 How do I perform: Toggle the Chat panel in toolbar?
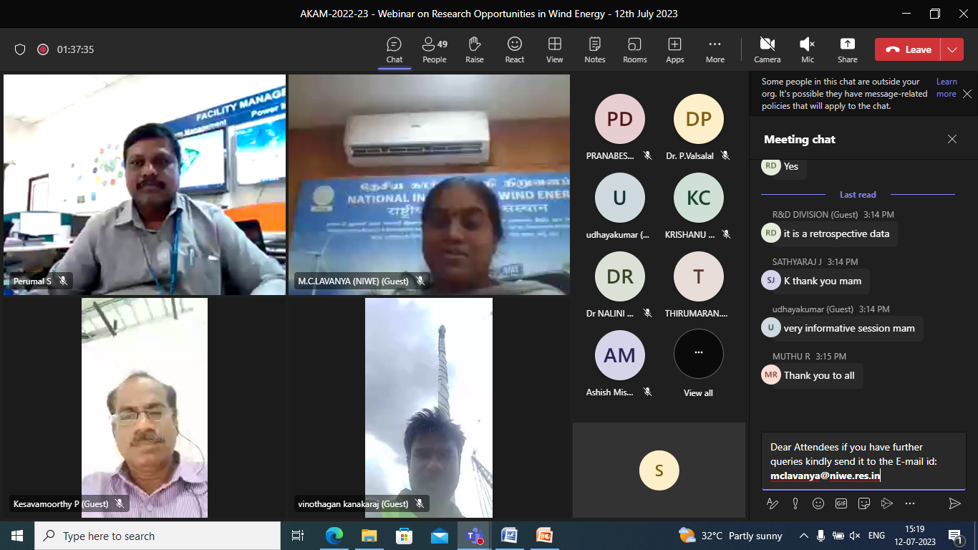(394, 50)
